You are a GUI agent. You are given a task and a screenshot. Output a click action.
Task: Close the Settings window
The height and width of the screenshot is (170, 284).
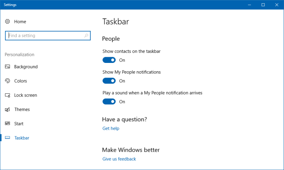[x=276, y=5]
